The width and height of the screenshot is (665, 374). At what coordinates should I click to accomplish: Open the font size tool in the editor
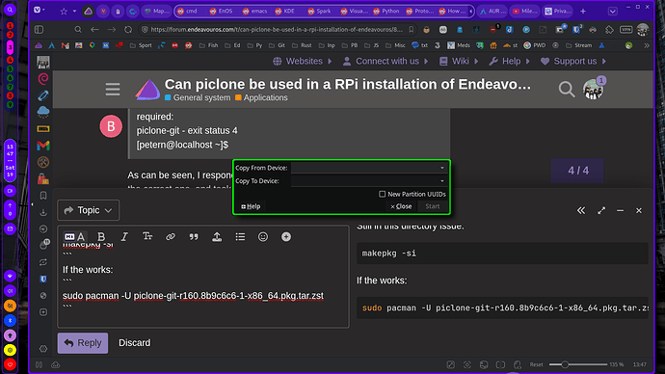click(x=147, y=236)
